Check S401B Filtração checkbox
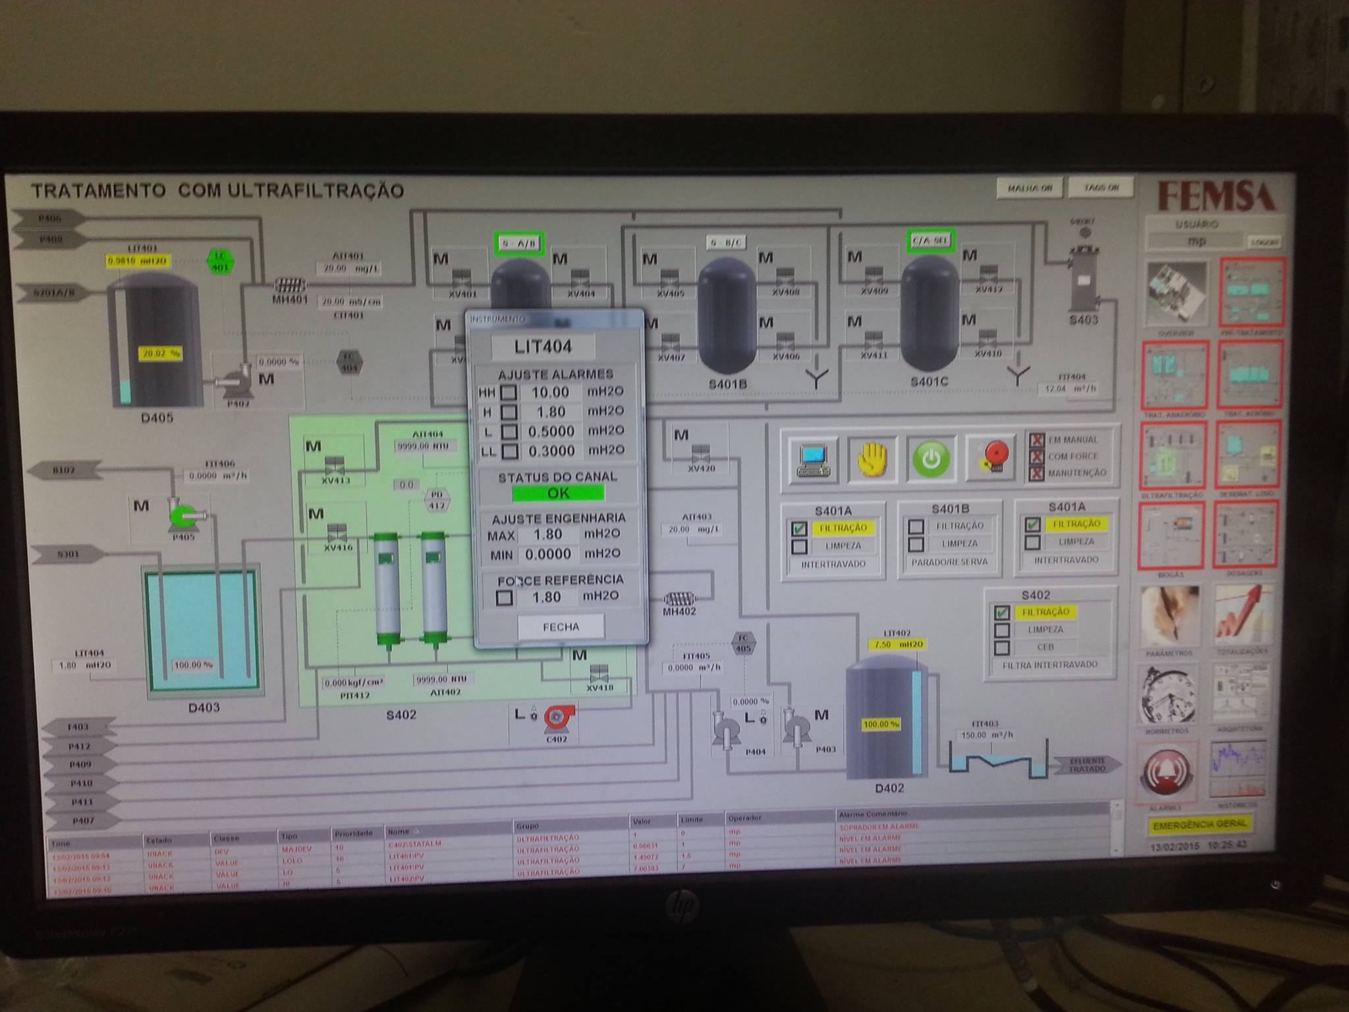This screenshot has height=1012, width=1349. click(916, 526)
